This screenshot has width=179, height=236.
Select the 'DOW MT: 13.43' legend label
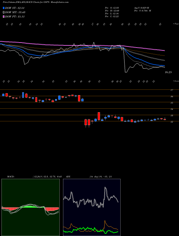click(15, 13)
